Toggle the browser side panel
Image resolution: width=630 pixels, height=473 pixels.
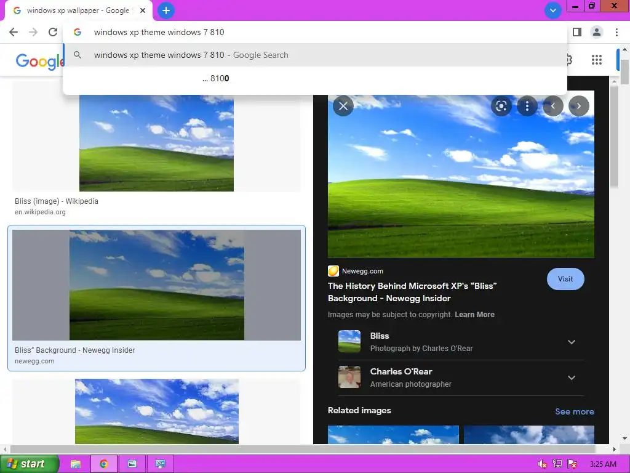tap(577, 32)
